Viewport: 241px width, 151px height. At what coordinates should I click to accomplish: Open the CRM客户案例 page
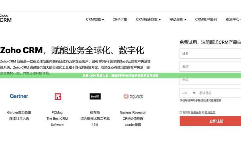(x=206, y=19)
